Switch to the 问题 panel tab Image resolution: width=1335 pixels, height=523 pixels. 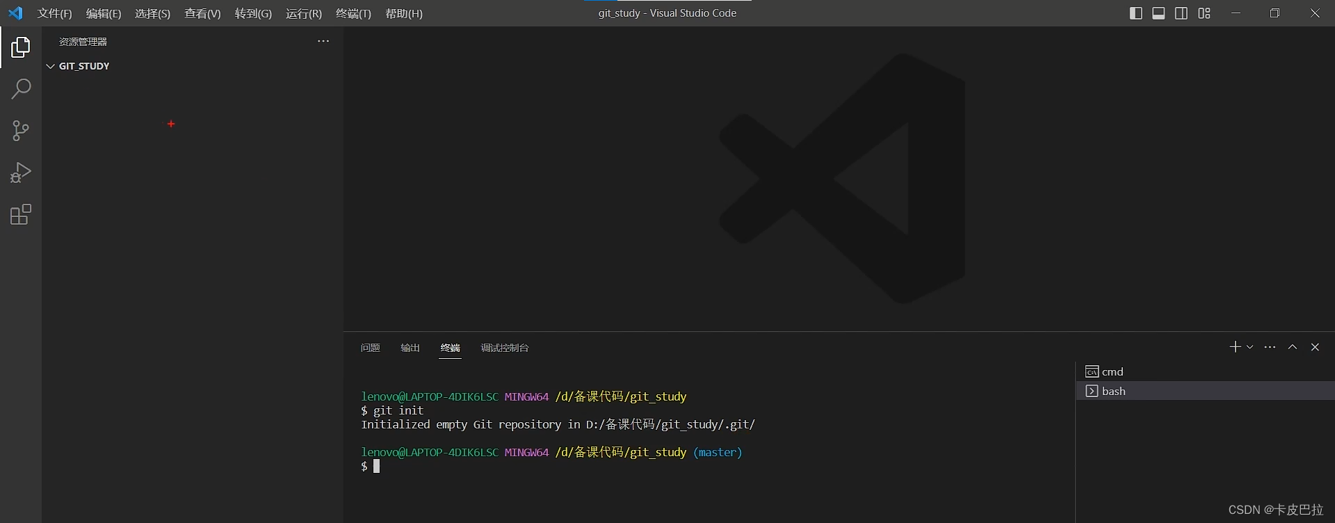point(370,348)
